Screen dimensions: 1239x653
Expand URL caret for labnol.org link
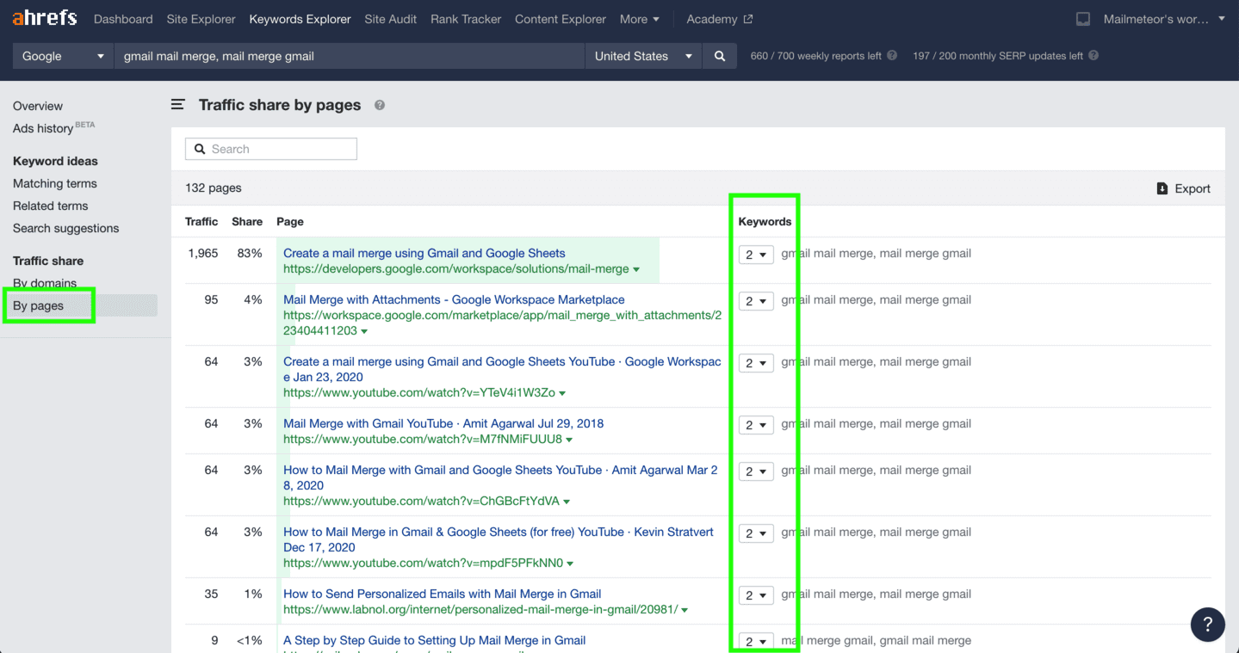pos(685,610)
